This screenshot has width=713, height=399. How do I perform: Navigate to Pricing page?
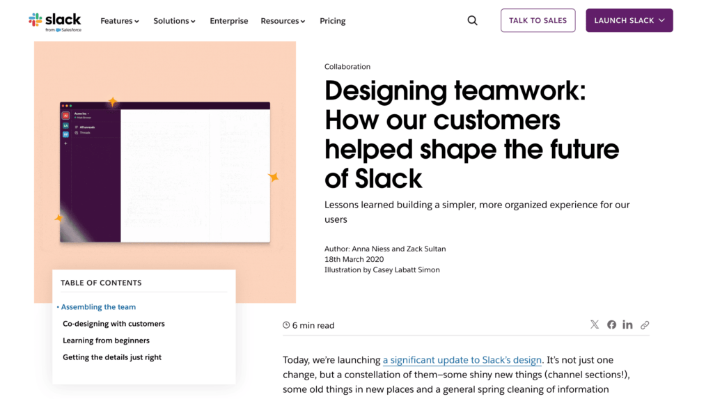(x=332, y=21)
